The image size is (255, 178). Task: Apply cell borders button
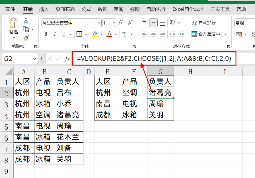coord(79,34)
